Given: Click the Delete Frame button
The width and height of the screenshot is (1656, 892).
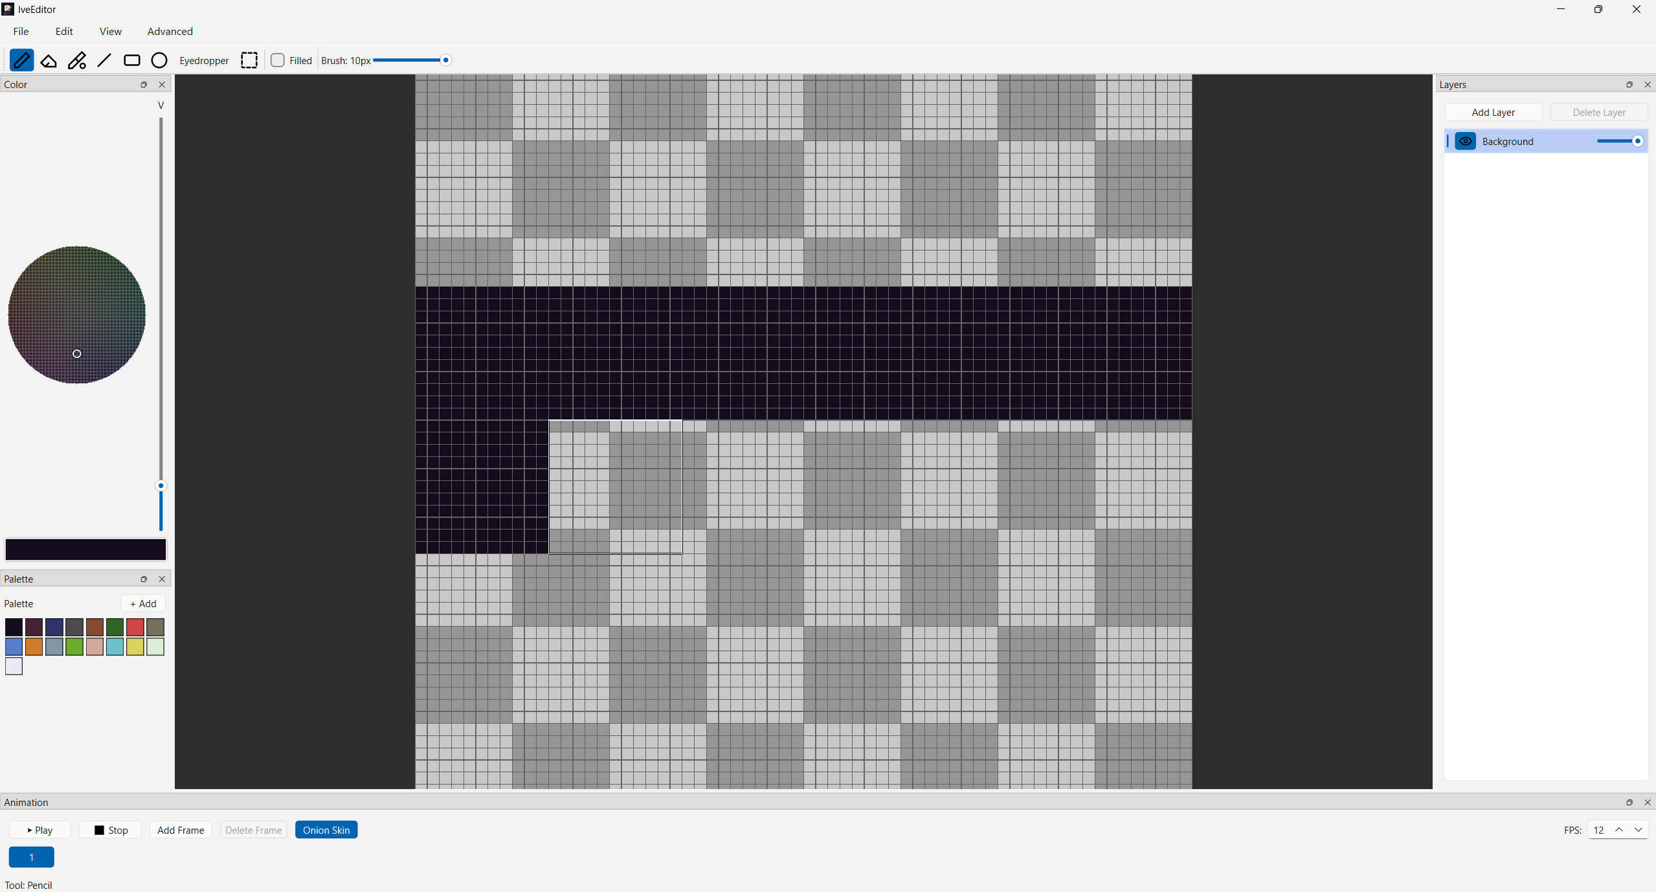Looking at the screenshot, I should (x=254, y=830).
